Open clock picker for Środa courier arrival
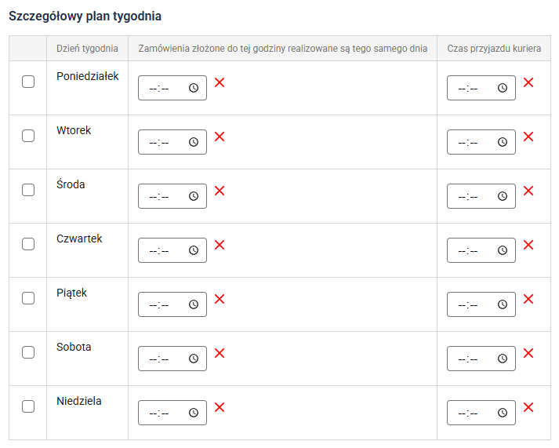The image size is (559, 448). pos(503,196)
